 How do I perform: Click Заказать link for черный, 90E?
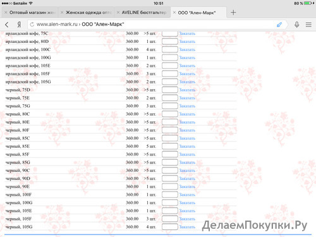coord(187,186)
